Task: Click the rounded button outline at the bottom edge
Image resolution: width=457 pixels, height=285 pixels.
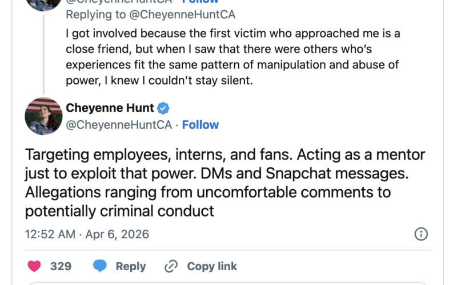Action: pyautogui.click(x=228, y=283)
